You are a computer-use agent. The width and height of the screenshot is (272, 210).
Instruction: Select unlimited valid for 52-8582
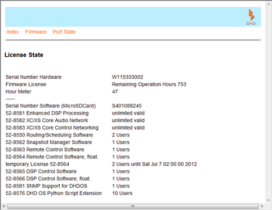(128, 120)
